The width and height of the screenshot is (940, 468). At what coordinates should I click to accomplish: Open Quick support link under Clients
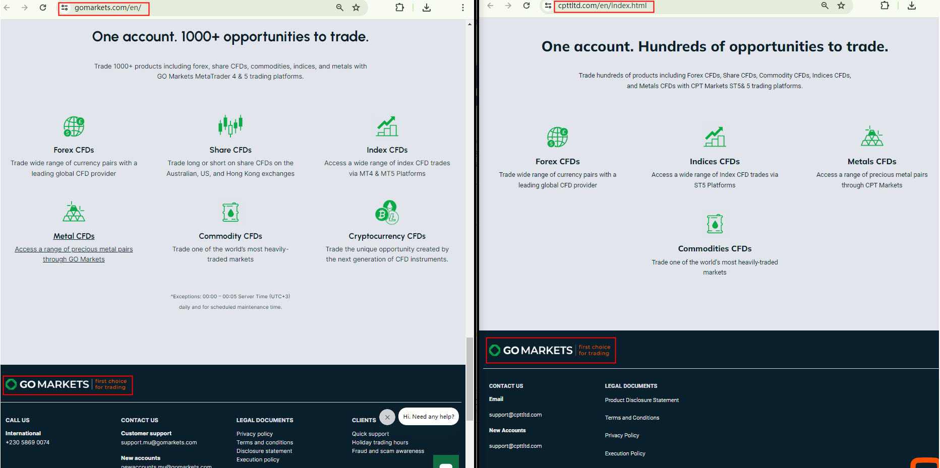click(x=370, y=434)
